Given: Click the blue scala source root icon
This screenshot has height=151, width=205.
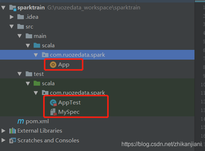Looking at the screenshot, I should pos(37,45).
